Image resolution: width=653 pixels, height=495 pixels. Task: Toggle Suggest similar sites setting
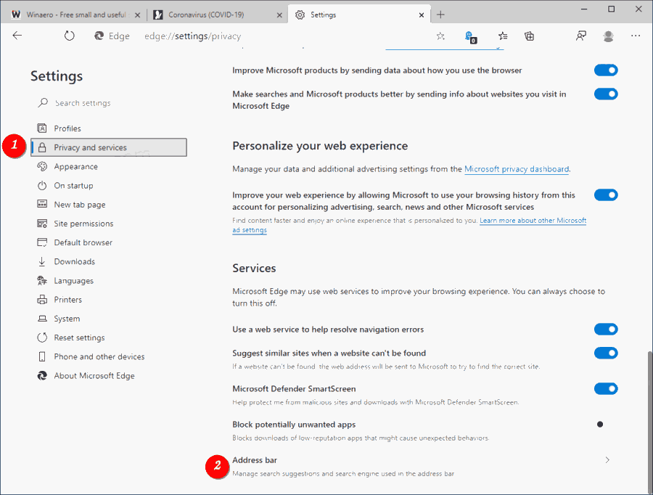pos(606,353)
